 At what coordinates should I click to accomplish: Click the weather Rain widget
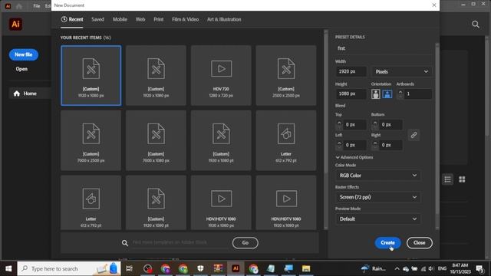373,268
